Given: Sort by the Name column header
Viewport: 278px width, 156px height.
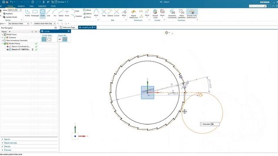Looking at the screenshot, I should pos(4,32).
